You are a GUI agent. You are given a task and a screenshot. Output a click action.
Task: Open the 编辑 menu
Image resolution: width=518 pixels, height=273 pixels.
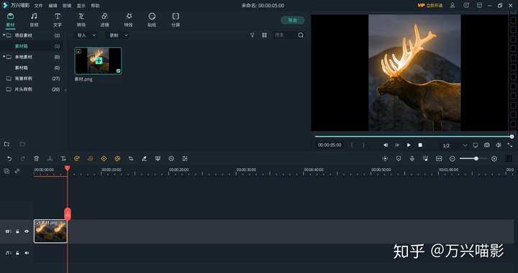53,6
